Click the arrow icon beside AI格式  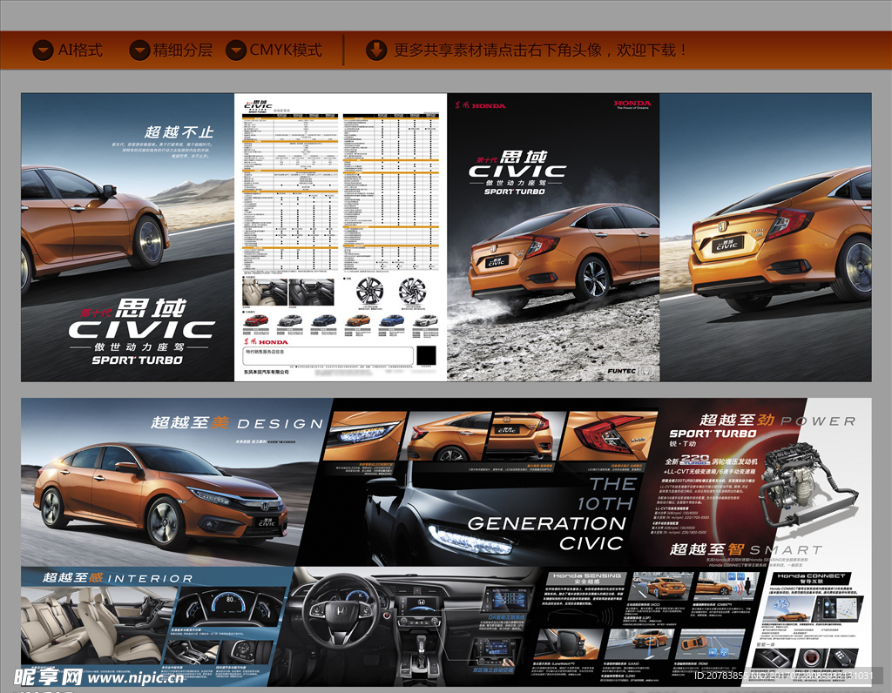click(44, 50)
